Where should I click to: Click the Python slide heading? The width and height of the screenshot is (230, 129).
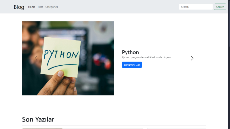coord(131,52)
